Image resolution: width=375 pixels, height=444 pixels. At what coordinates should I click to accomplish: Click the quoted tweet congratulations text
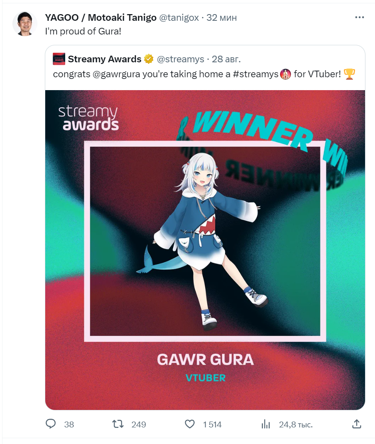[x=204, y=74]
